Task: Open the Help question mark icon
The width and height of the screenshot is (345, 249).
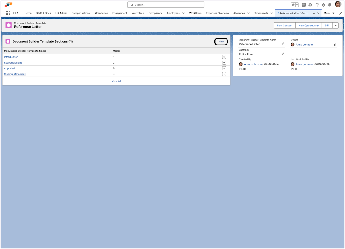Action: tap(317, 5)
